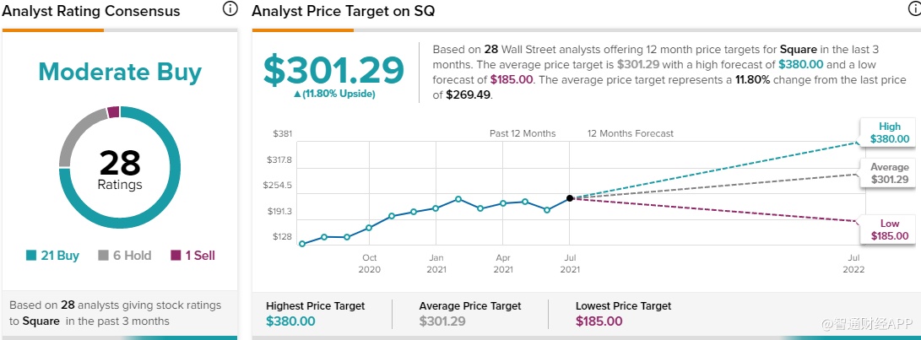The height and width of the screenshot is (340, 921).
Task: Open info icon next to Analyst Price Target on SQ
Action: (911, 10)
